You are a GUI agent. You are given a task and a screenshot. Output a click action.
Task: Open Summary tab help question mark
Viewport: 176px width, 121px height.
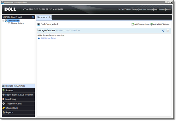pyautogui.click(x=50, y=17)
